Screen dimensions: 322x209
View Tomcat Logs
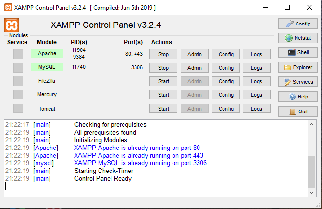[257, 109]
